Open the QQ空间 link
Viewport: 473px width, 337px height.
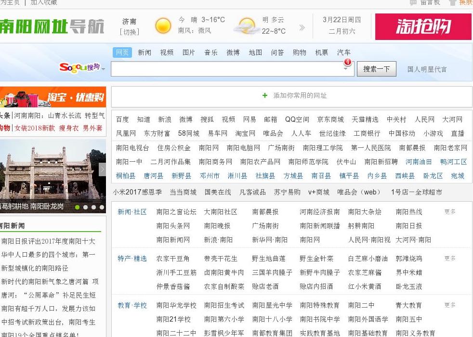[297, 119]
